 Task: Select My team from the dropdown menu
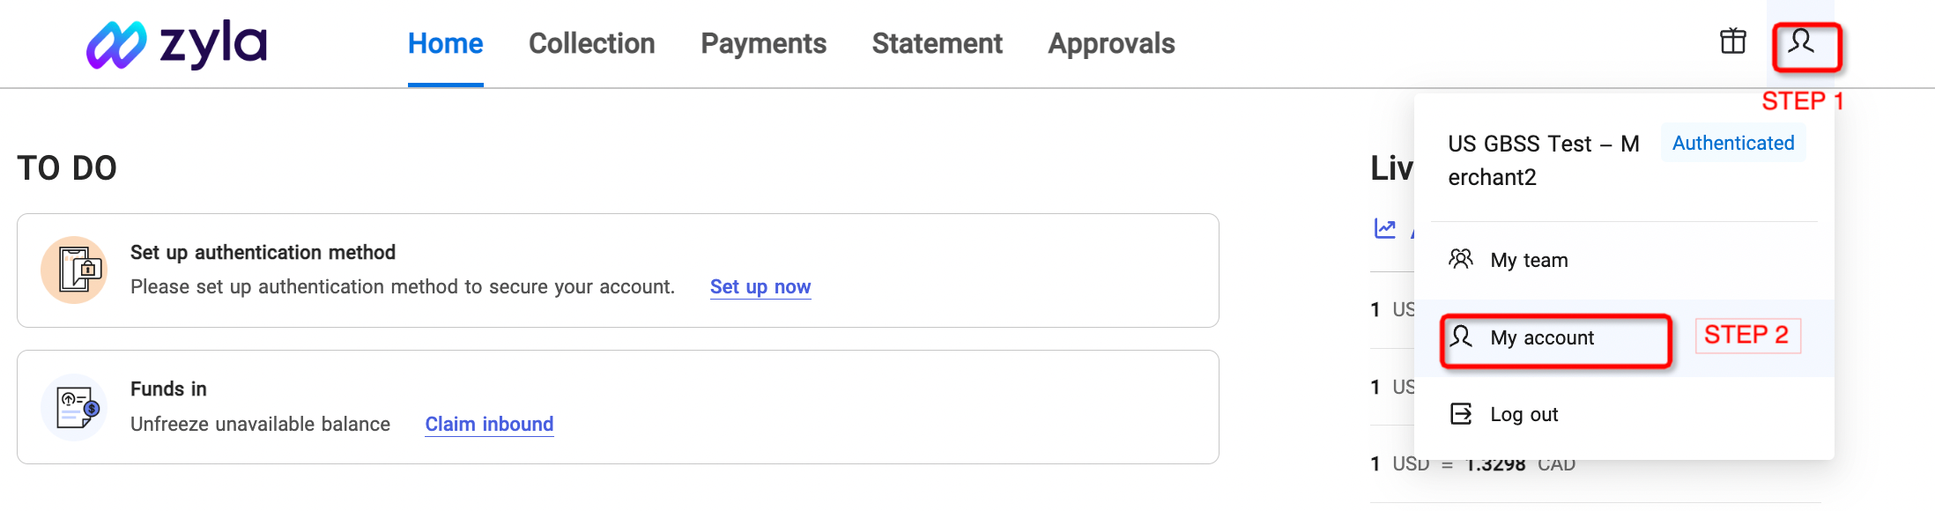tap(1529, 261)
